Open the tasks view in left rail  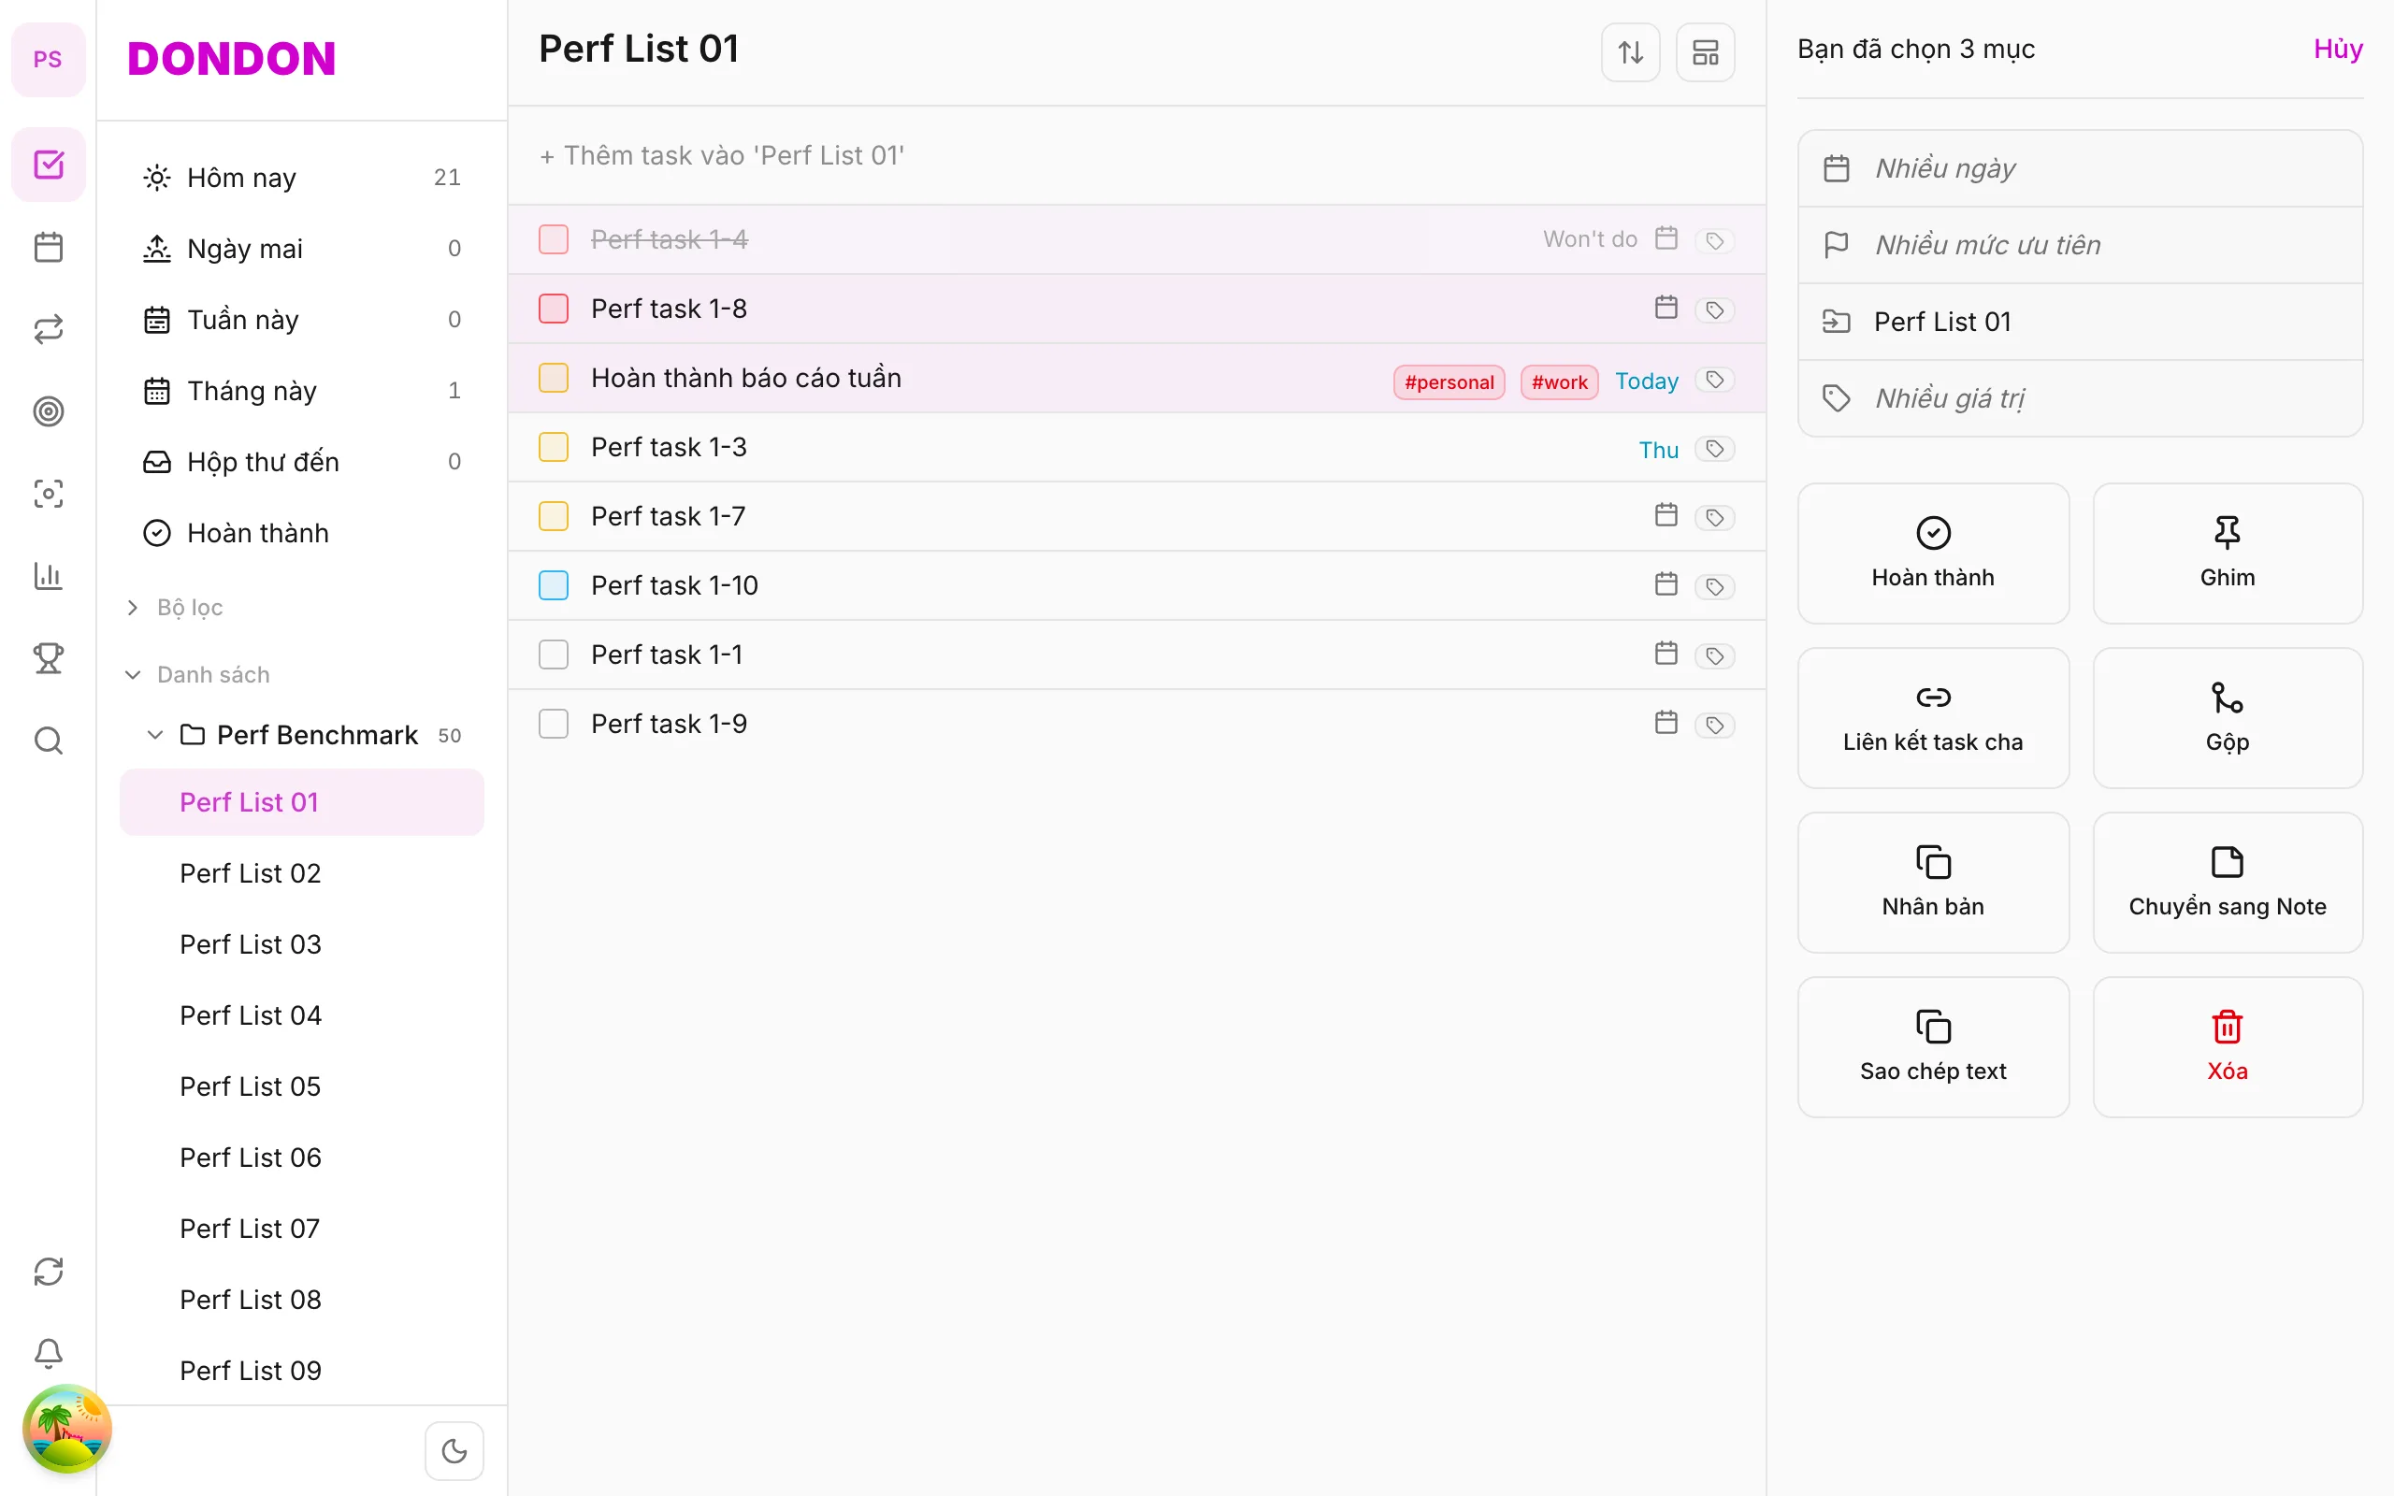point(48,165)
